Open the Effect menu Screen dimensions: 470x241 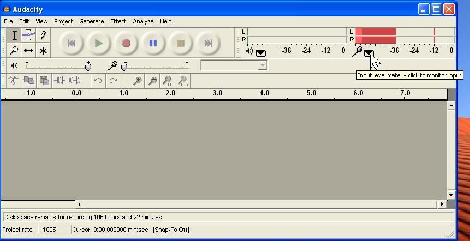point(118,21)
